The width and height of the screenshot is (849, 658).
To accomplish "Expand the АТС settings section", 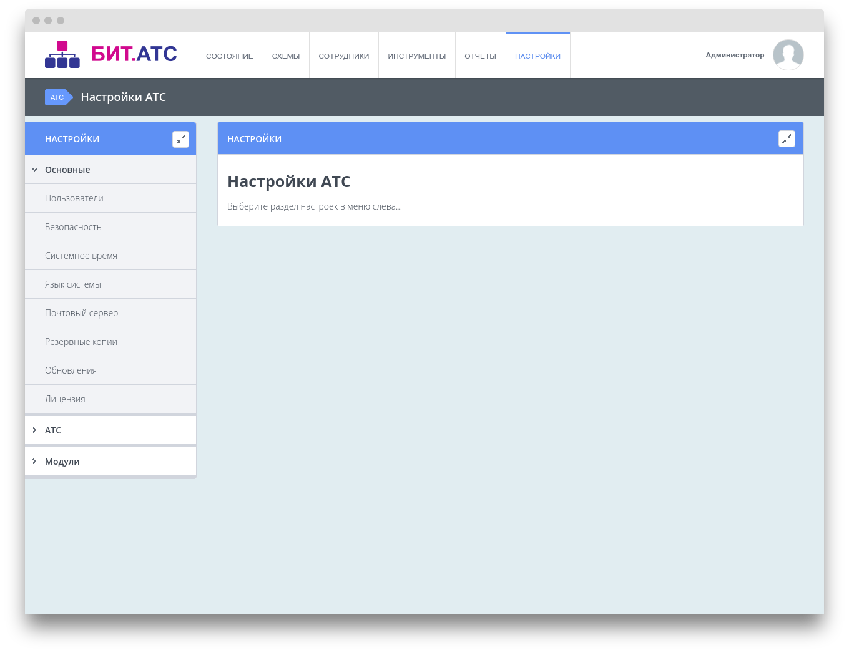I will [x=53, y=430].
